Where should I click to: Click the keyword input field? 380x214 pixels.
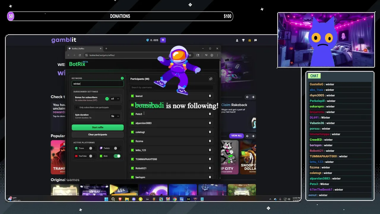click(x=98, y=84)
